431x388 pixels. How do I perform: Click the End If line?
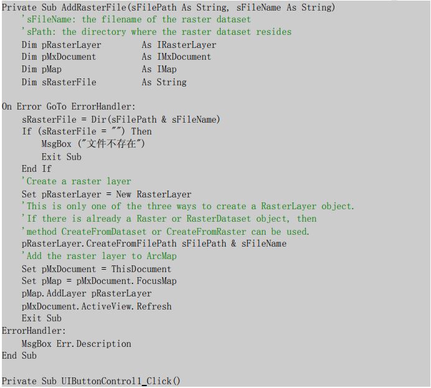point(37,169)
